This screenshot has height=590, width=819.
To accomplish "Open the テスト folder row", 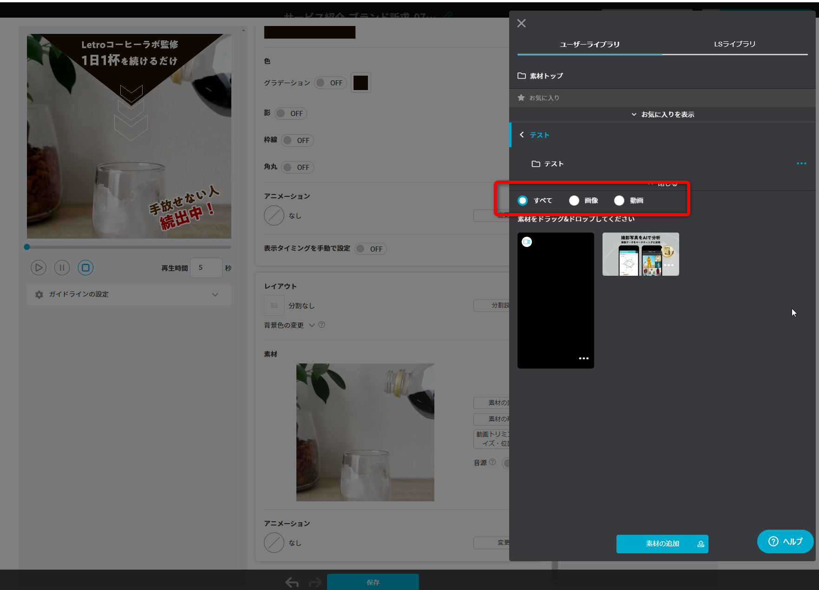I will coord(548,164).
